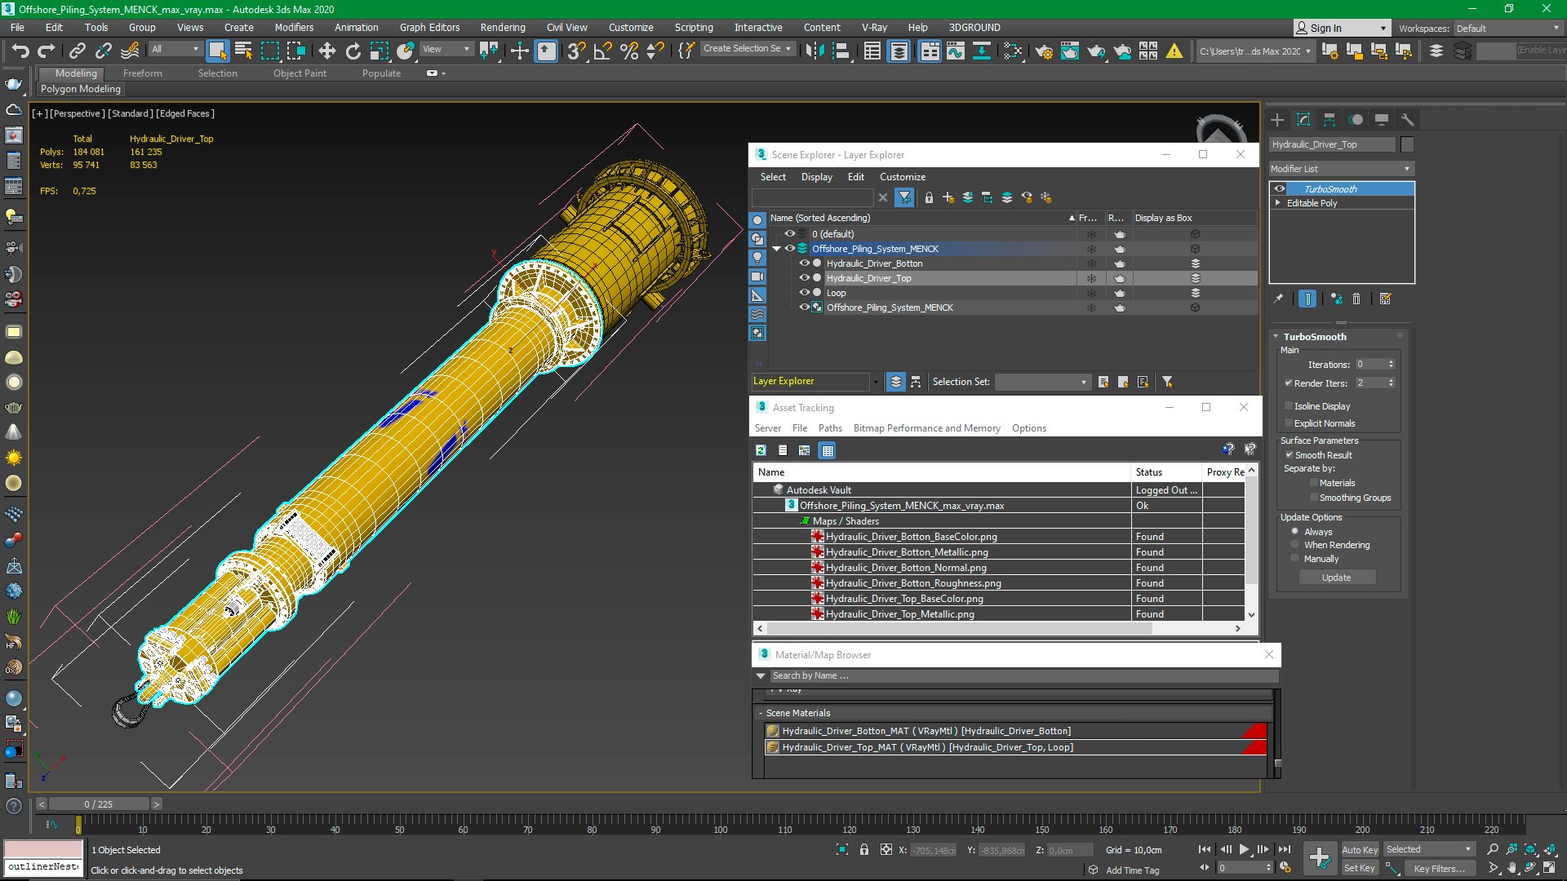
Task: Remove modifier from the stack trash icon
Action: pyautogui.click(x=1356, y=299)
